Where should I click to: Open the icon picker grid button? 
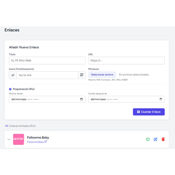click(x=82, y=75)
